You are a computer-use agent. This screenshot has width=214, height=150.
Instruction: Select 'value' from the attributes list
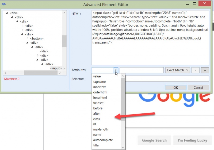pos(97,76)
